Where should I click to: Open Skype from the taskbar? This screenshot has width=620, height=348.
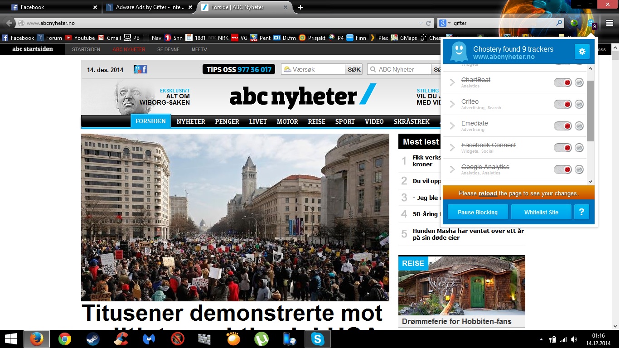click(x=318, y=339)
